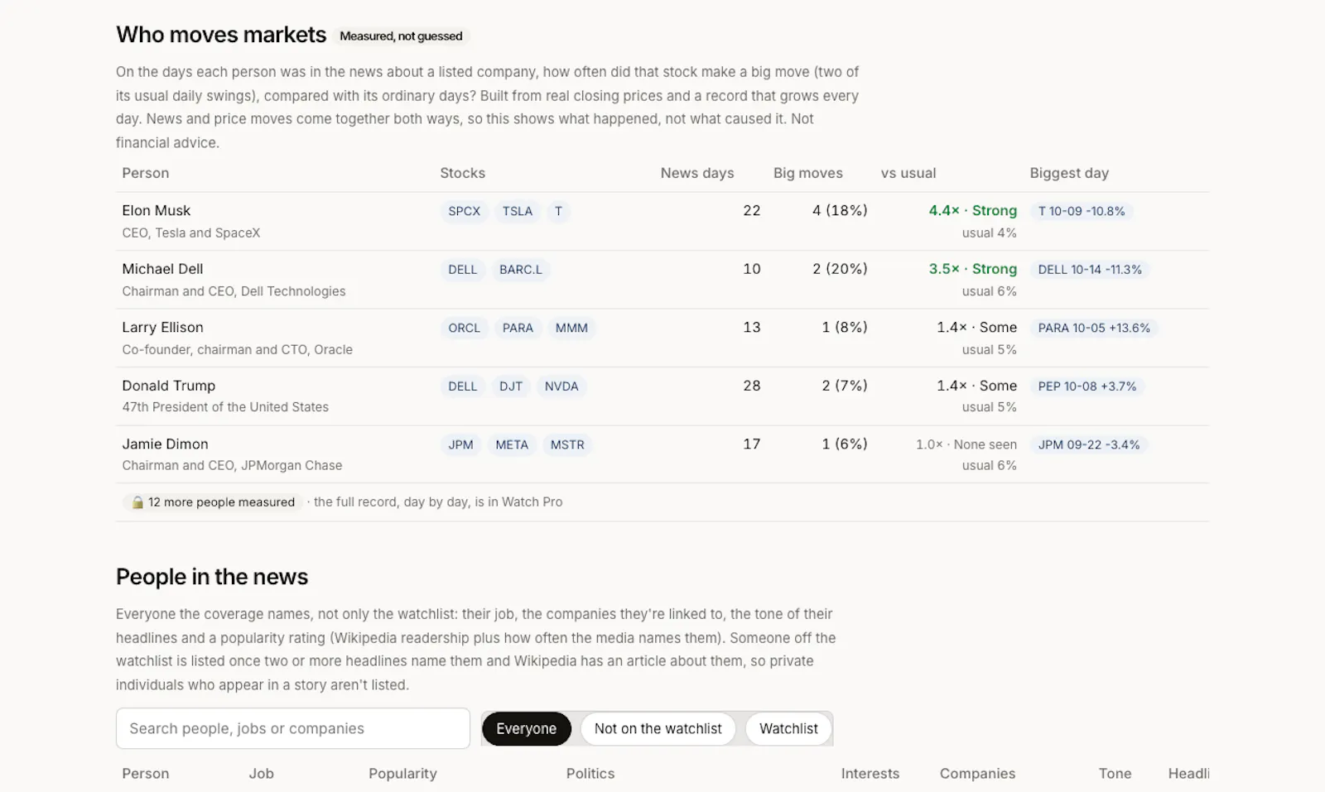Click the lock icon beside 12 more people measured

[x=137, y=502]
